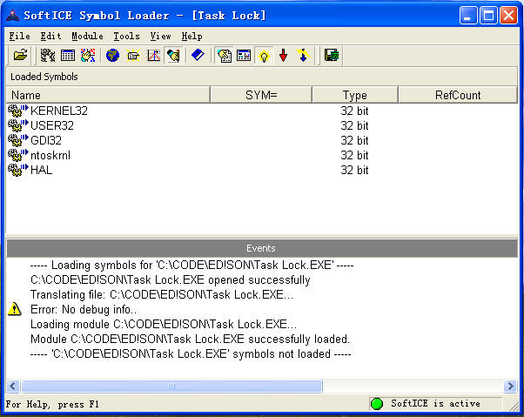Click the right arrow of Events scrollbar
Image resolution: width=524 pixels, height=417 pixels.
point(511,387)
